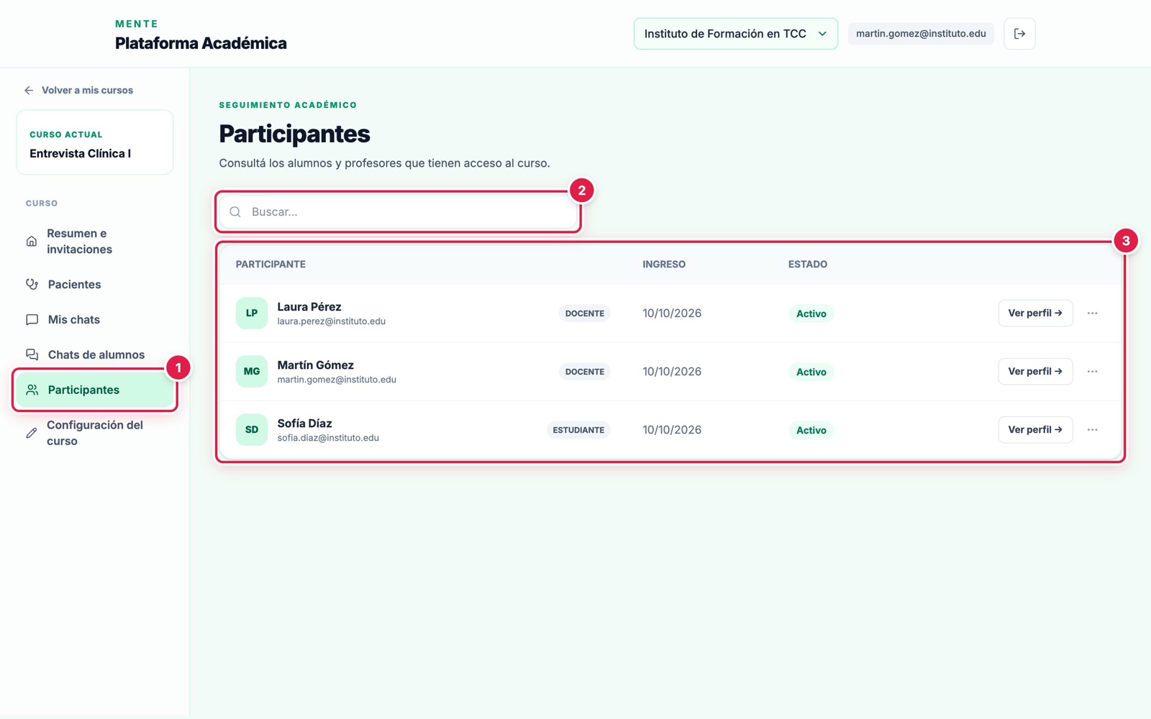The width and height of the screenshot is (1151, 719).
Task: Click the martin.gomez@instituto.edu user badge
Action: pyautogui.click(x=921, y=34)
